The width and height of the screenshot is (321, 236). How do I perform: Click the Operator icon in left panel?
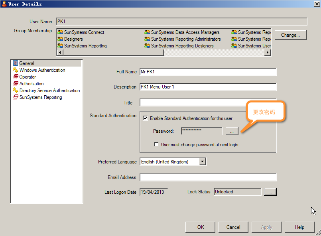click(16, 77)
